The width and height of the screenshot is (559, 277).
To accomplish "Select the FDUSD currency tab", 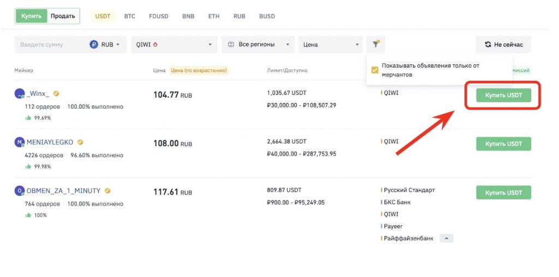I will [159, 16].
